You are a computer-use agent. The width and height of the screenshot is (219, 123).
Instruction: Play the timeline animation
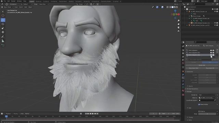click(93, 114)
